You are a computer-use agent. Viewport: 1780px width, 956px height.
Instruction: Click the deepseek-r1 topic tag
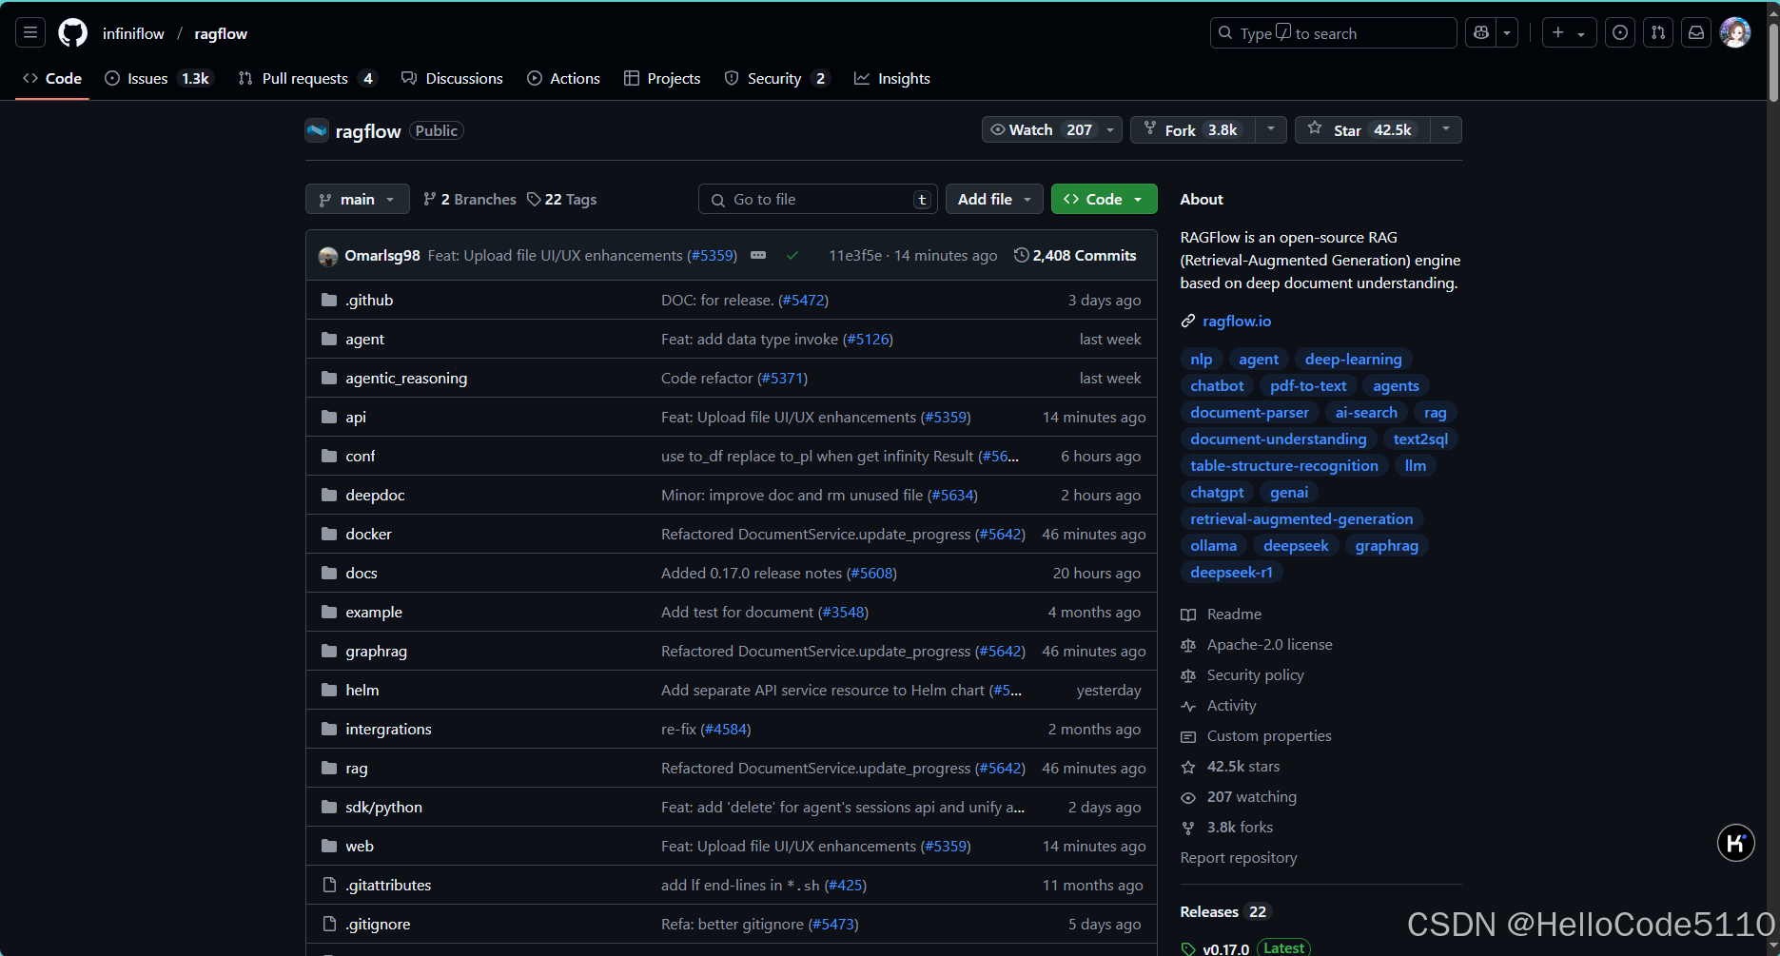1231,572
